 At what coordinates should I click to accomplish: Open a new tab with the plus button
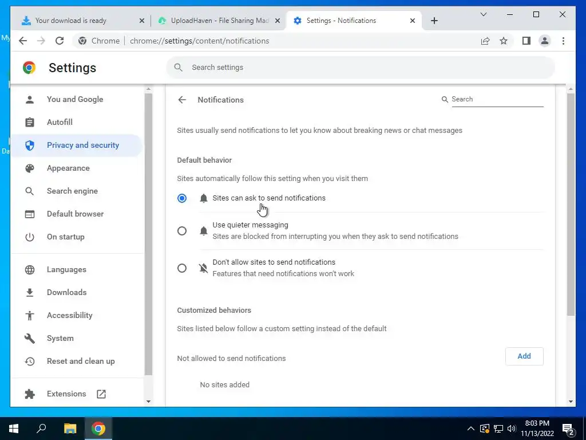point(434,21)
